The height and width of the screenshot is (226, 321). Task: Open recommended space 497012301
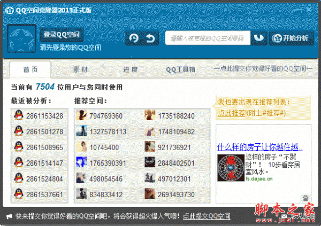click(174, 179)
